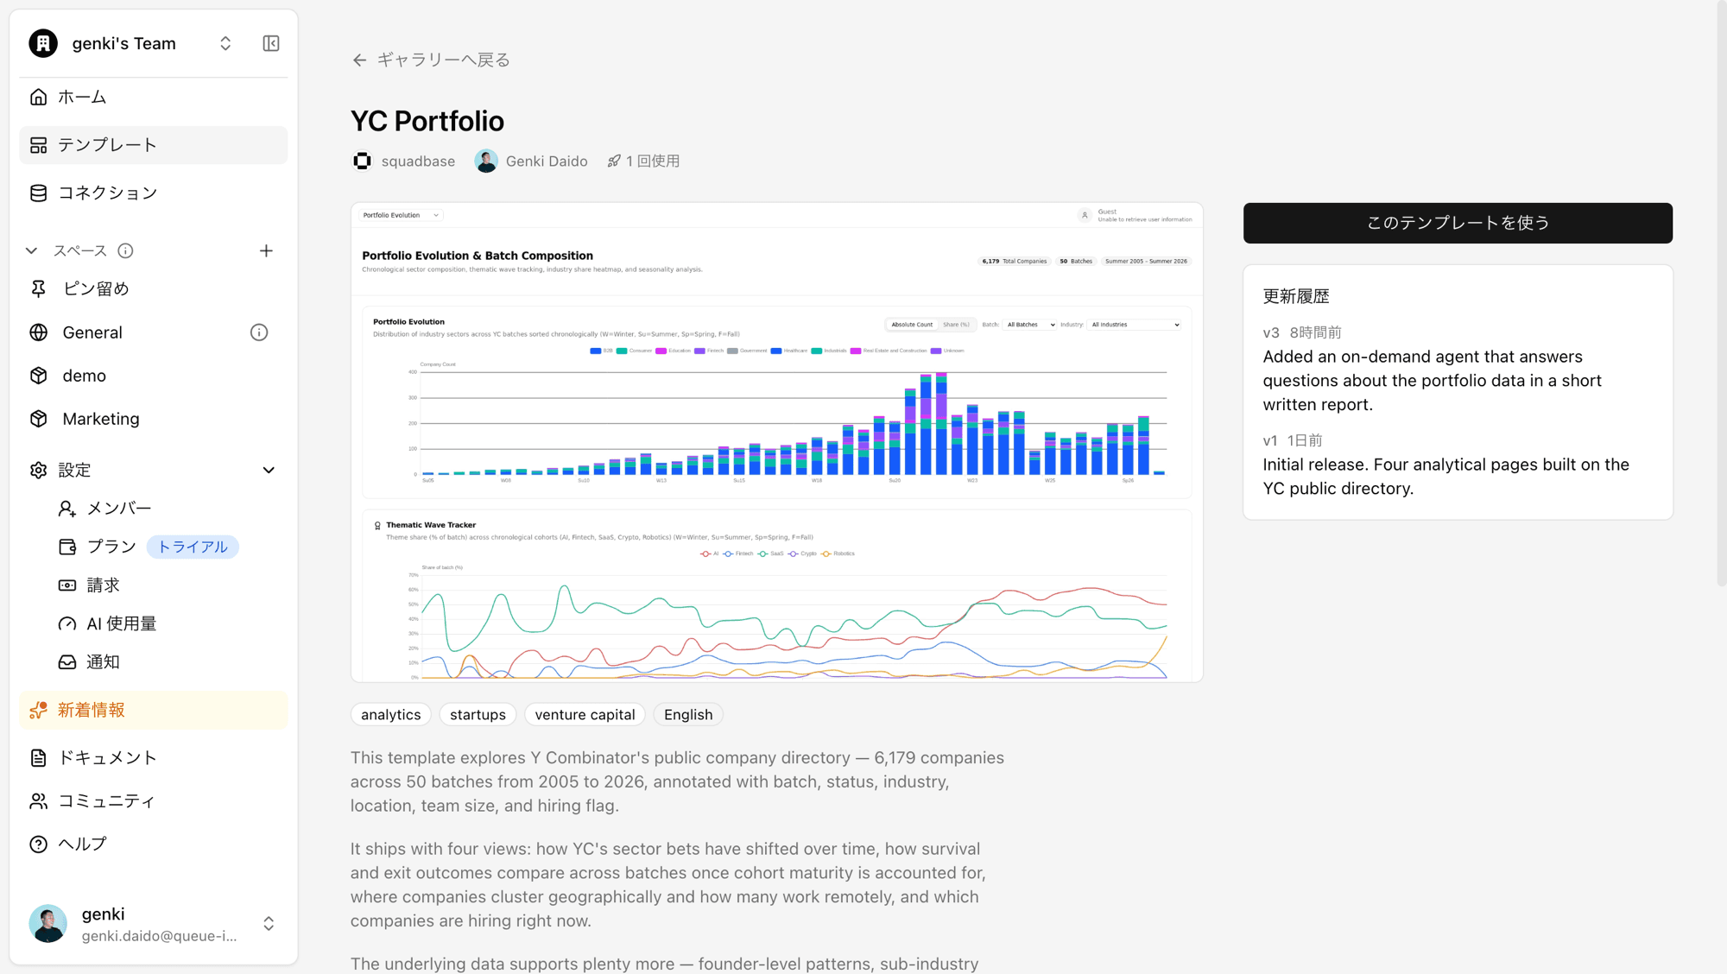Click the page vertical scrollbar
This screenshot has height=974, width=1727.
click(x=1721, y=294)
